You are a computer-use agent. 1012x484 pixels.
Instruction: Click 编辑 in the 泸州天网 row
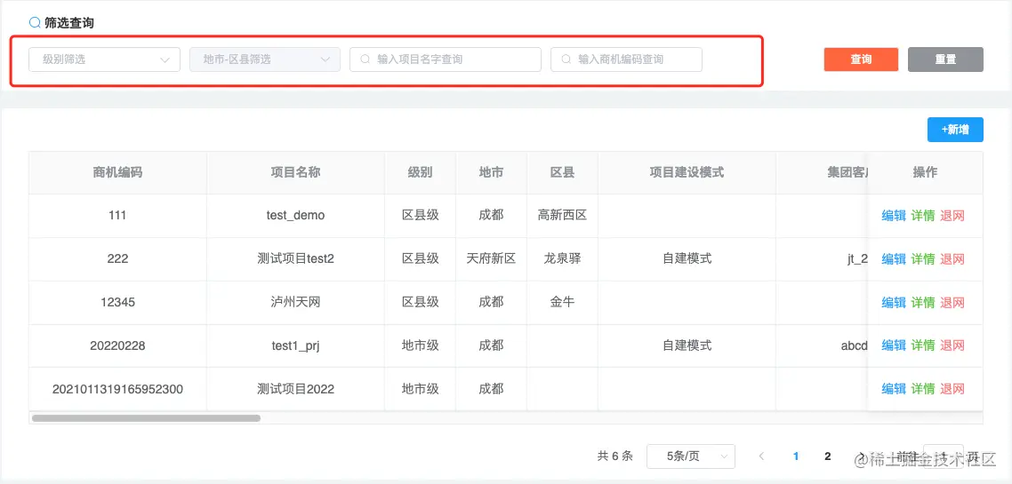894,302
